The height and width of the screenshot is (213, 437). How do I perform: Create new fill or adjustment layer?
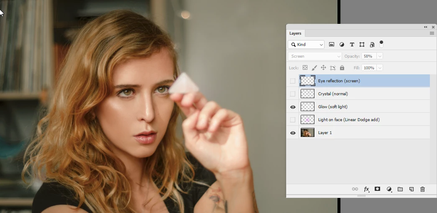389,189
